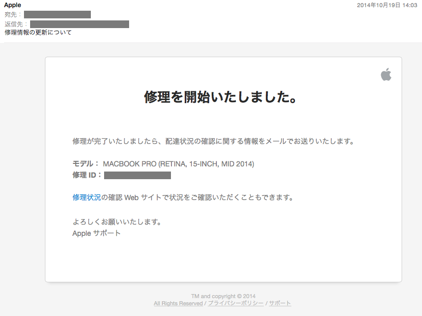Image resolution: width=422 pixels, height=316 pixels.
Task: Open the All Rights Reserved footer link
Action: pos(178,303)
